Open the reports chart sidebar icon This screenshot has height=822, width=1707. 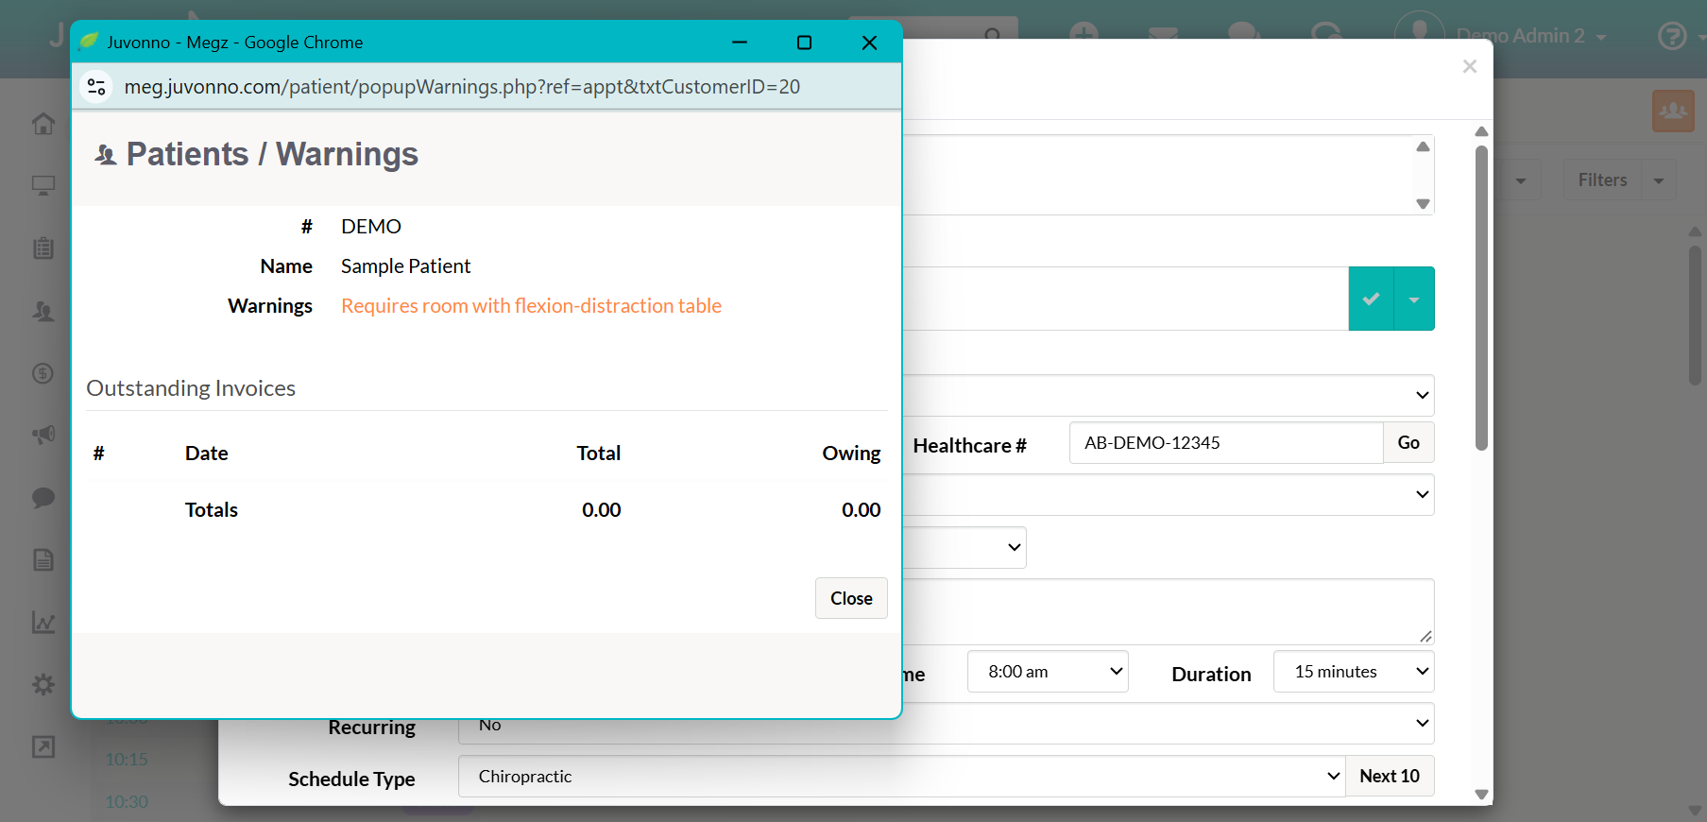43,622
